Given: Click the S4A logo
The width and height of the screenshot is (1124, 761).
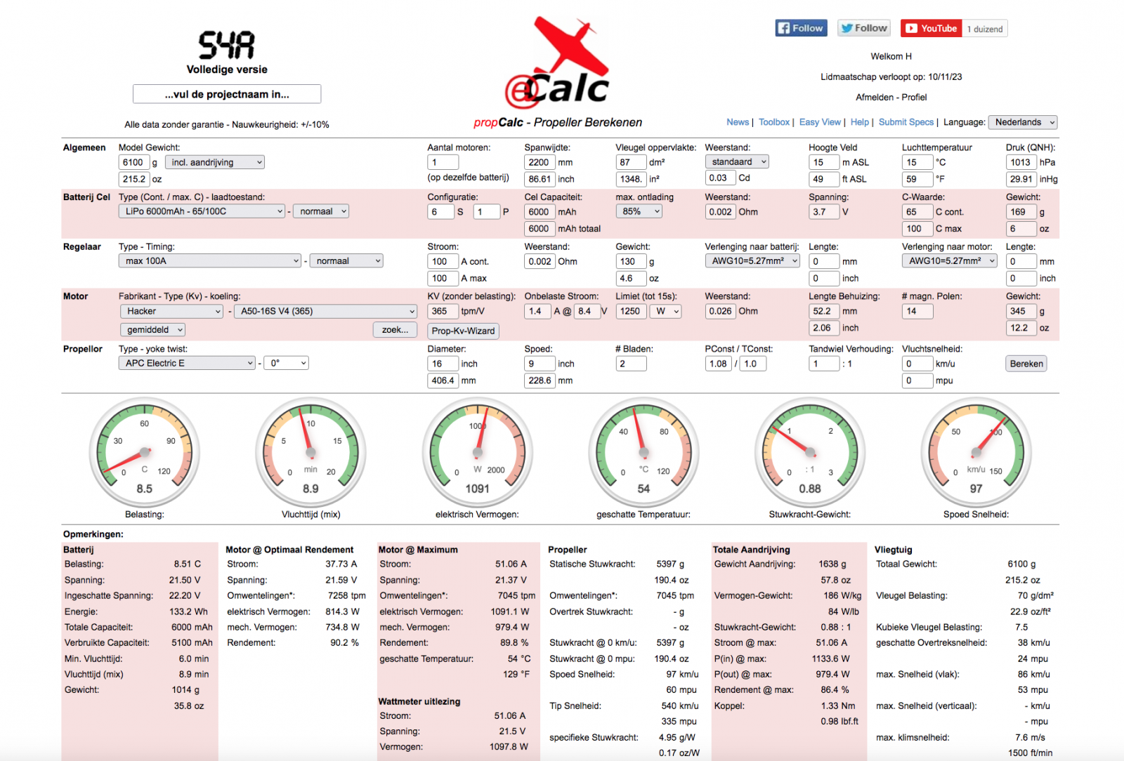Looking at the screenshot, I should [x=226, y=46].
